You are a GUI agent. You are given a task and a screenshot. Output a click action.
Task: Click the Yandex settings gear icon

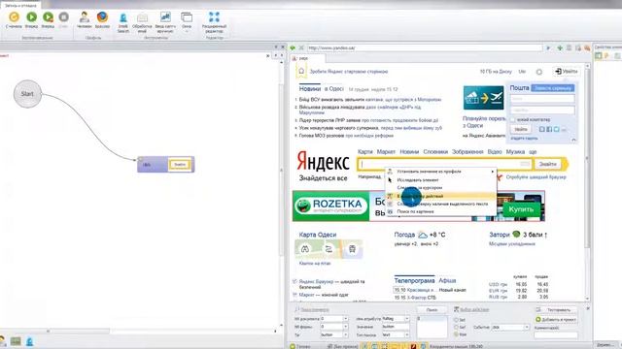click(539, 72)
